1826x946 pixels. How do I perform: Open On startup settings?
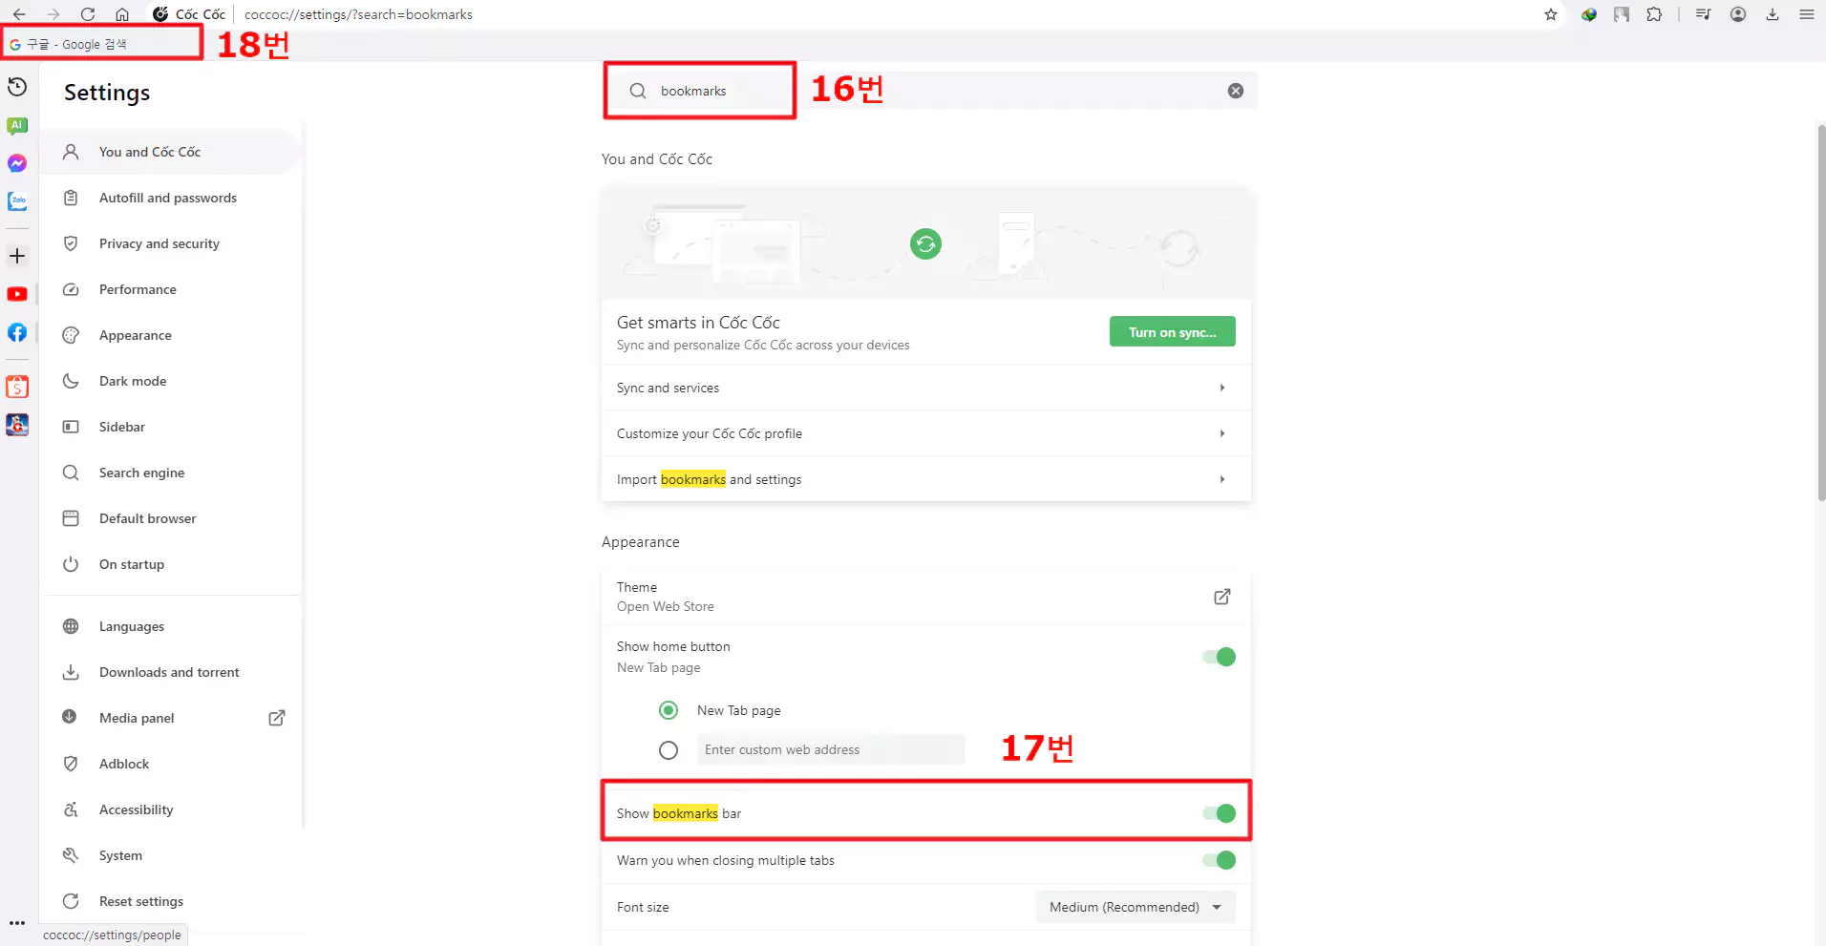tap(172, 564)
